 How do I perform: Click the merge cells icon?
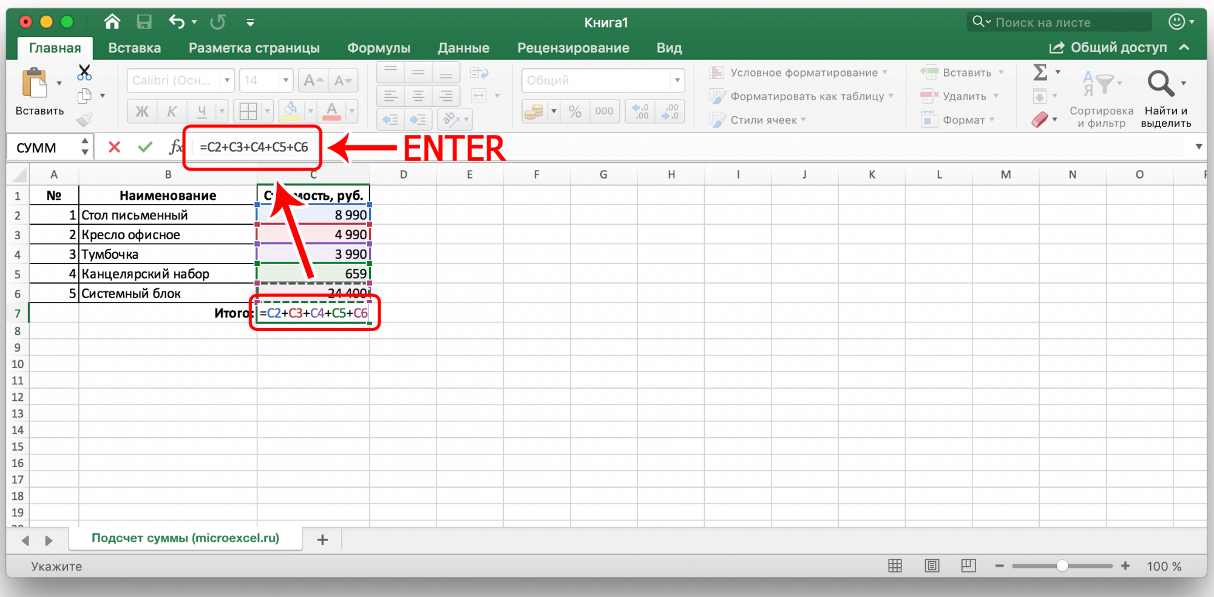480,95
